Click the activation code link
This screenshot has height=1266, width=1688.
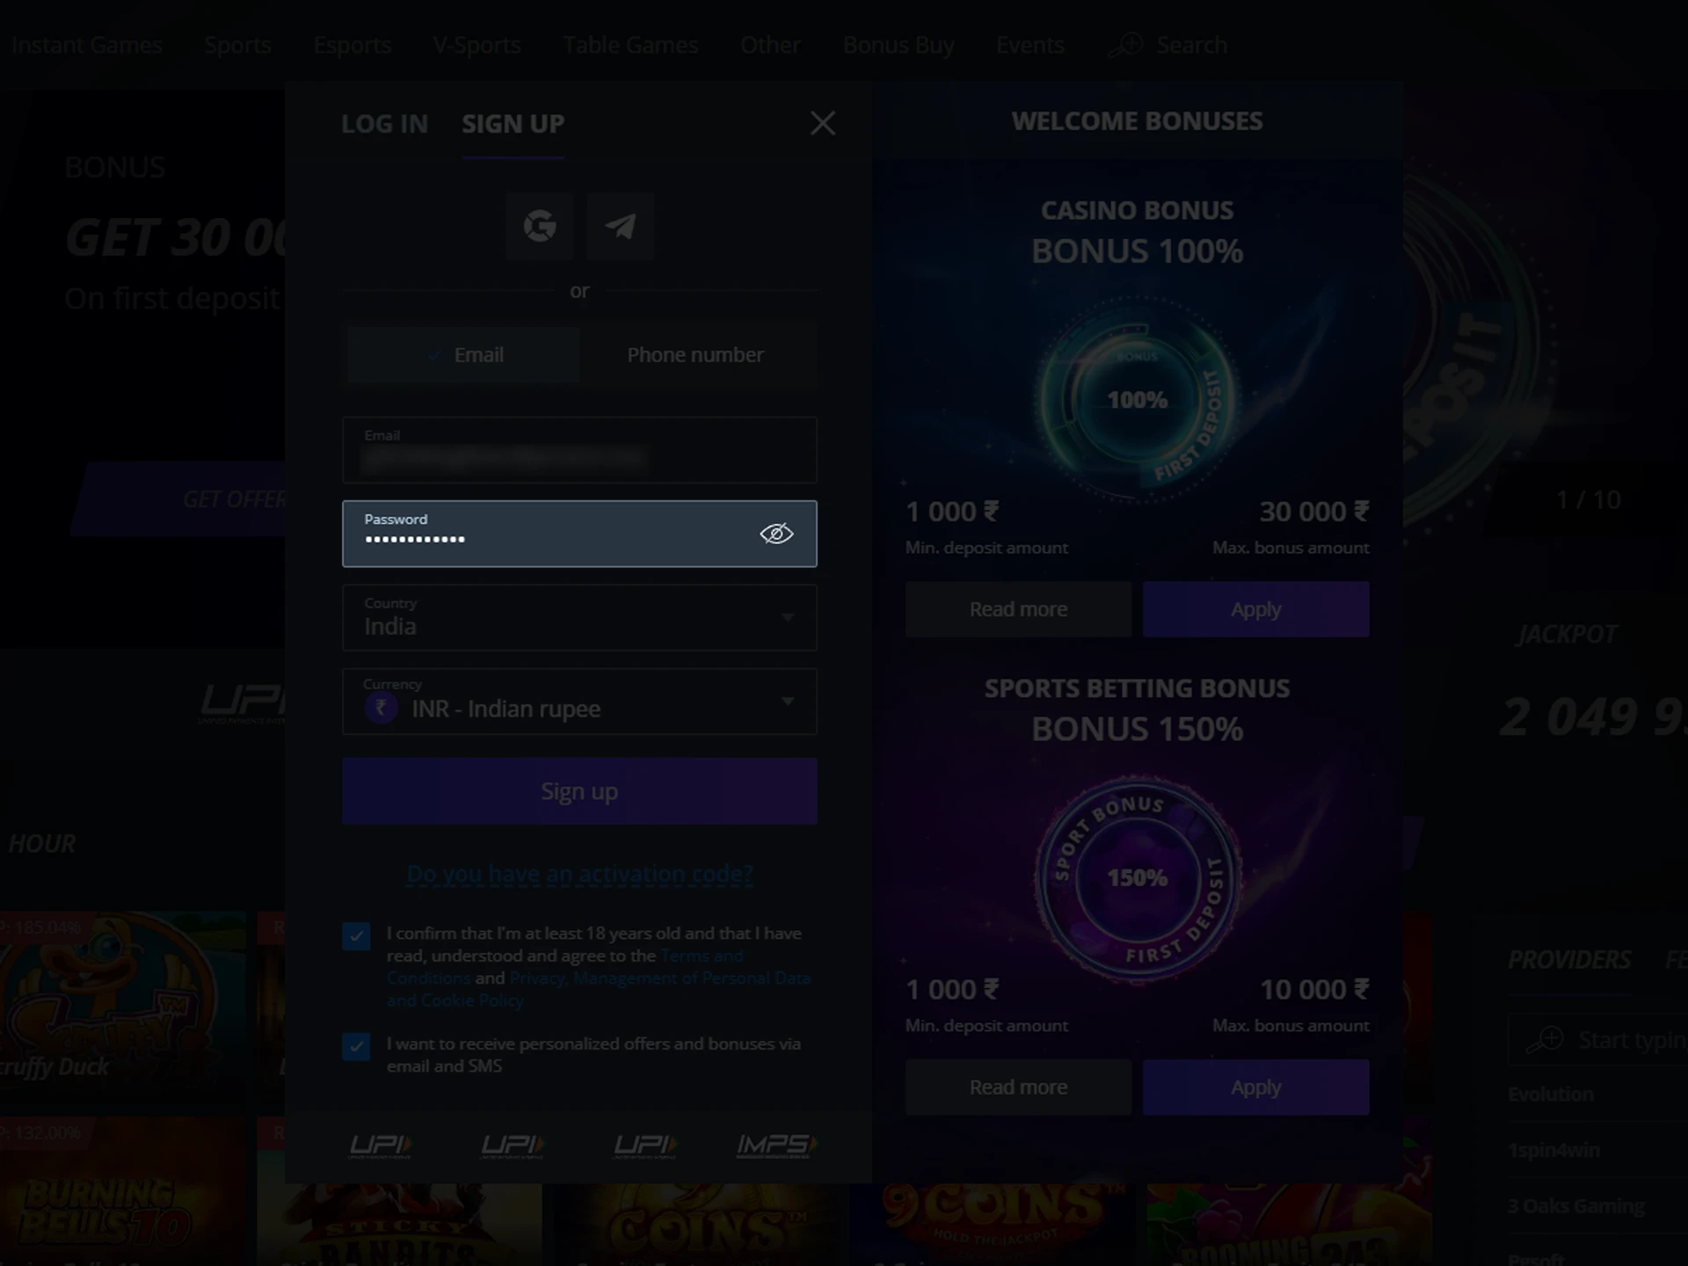[579, 874]
